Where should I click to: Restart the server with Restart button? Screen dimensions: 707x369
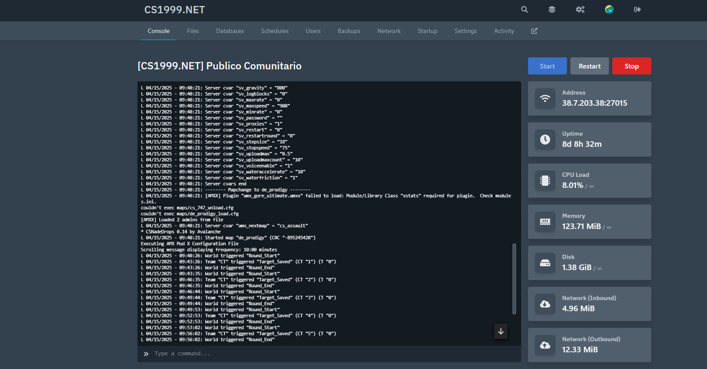coord(590,66)
